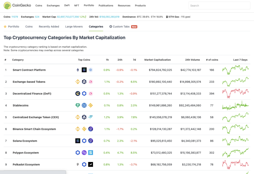
Task: Click the Stablecoins market cap $149,961,886,260
Action: point(160,105)
